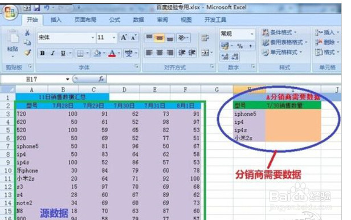
Task: Align text left
Action: pyautogui.click(x=149, y=52)
